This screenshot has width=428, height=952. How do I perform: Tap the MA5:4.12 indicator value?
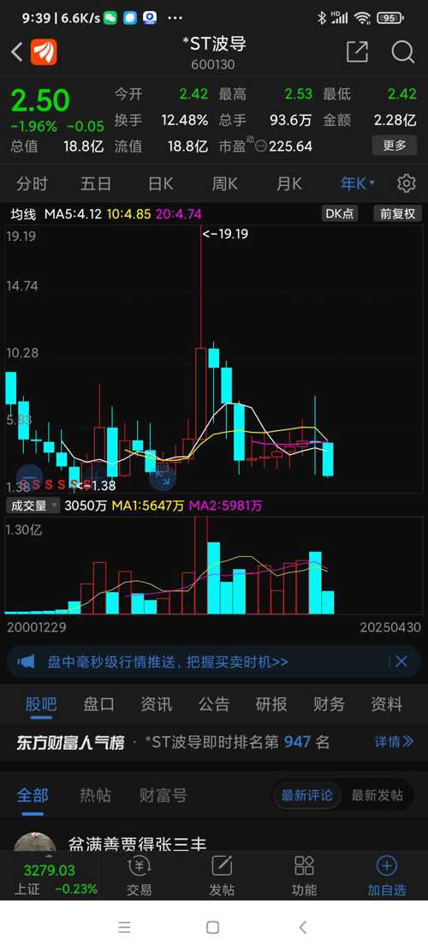(73, 213)
